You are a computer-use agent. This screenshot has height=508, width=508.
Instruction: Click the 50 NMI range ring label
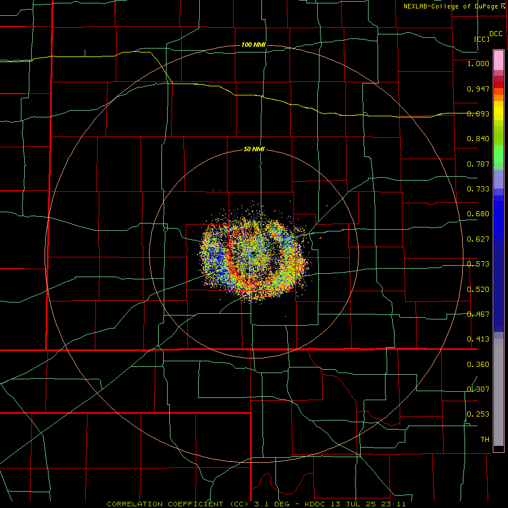[x=254, y=150]
